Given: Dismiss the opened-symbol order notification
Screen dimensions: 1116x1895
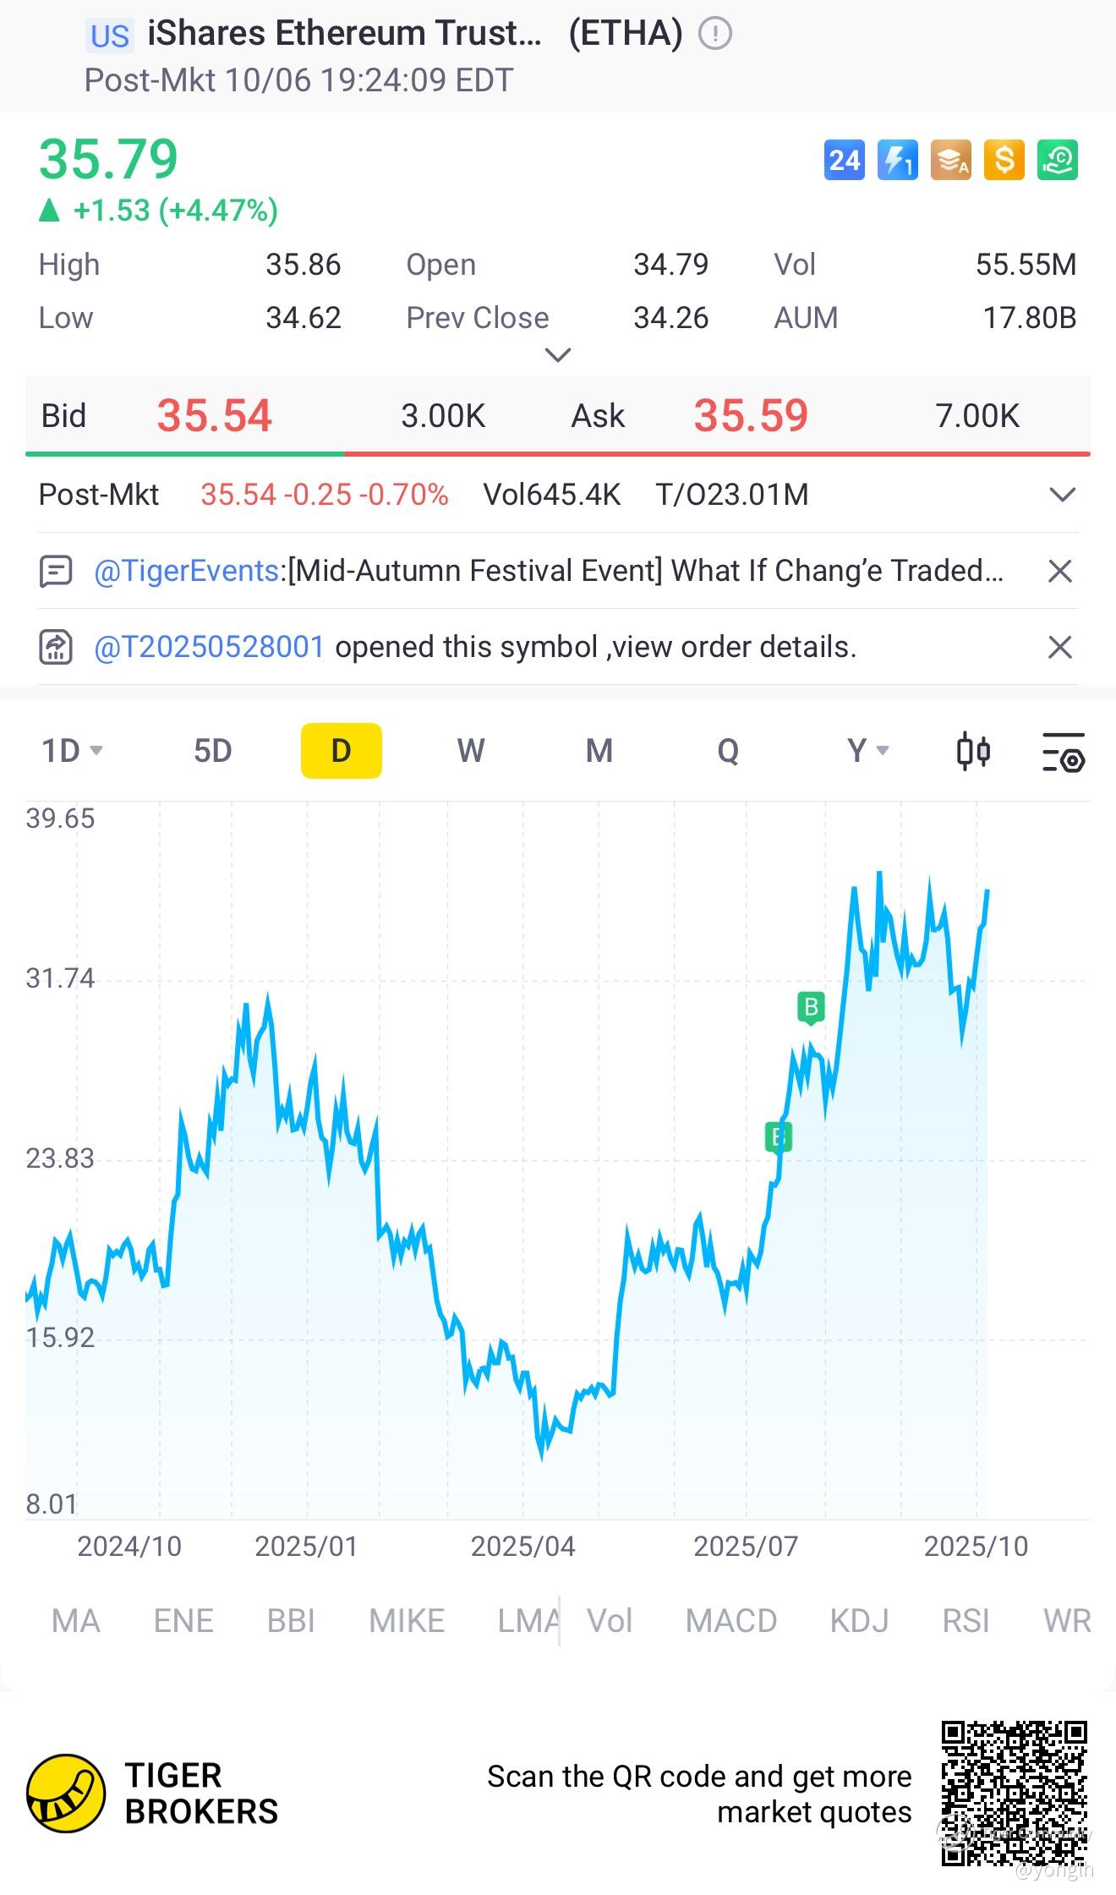Looking at the screenshot, I should click(1059, 648).
